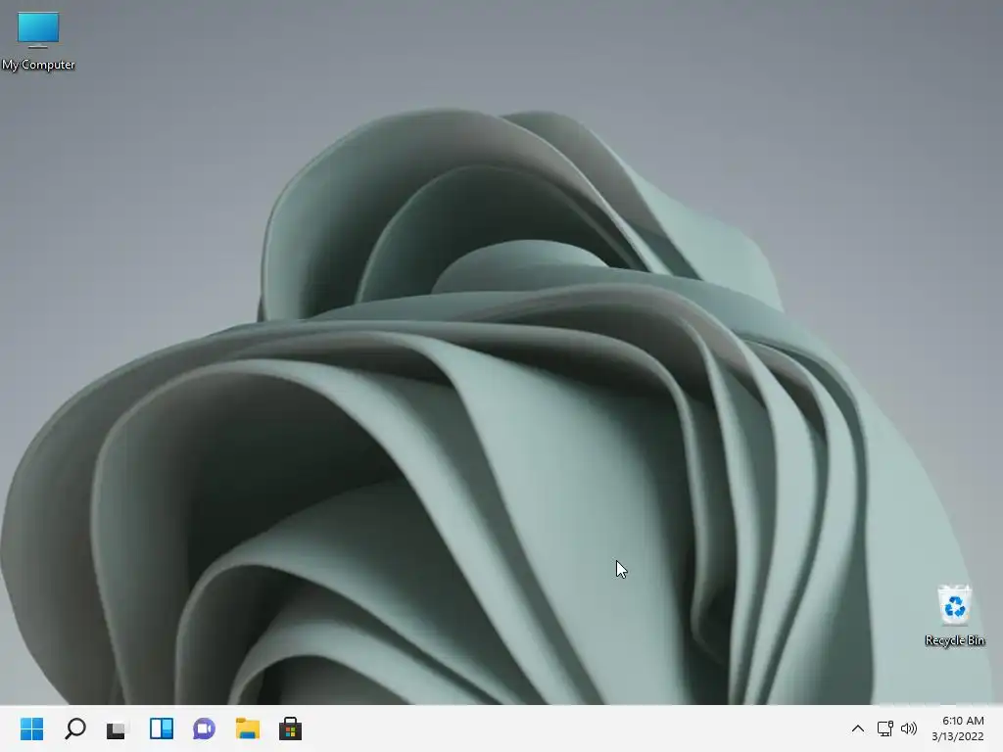Launch Microsoft Store from taskbar
Screen dimensions: 1003x752
(x=290, y=728)
